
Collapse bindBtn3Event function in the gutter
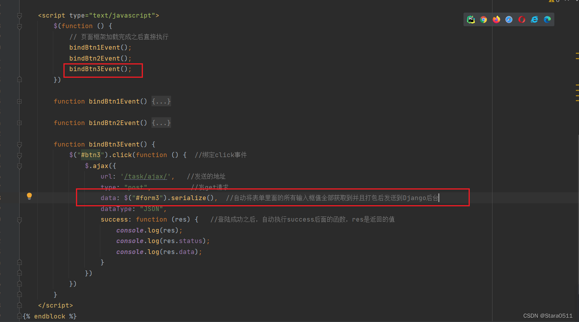click(19, 145)
